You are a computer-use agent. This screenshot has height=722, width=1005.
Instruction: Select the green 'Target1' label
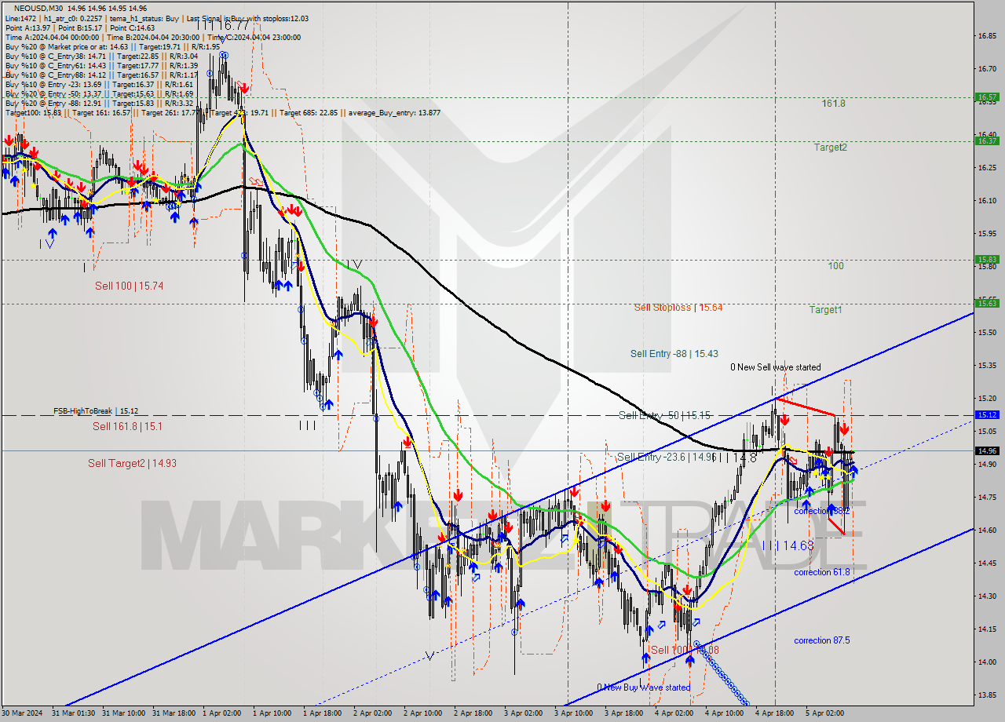[x=826, y=310]
